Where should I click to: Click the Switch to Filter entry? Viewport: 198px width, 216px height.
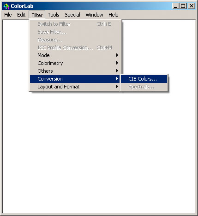tap(75, 24)
